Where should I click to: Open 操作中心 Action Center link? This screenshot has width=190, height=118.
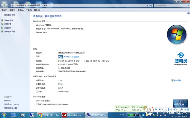[x=8, y=100]
